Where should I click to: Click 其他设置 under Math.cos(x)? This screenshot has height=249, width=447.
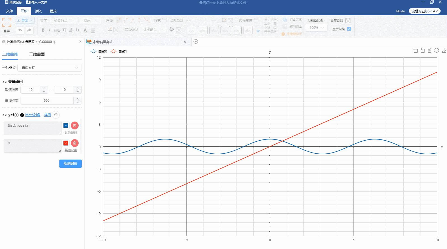pyautogui.click(x=71, y=132)
